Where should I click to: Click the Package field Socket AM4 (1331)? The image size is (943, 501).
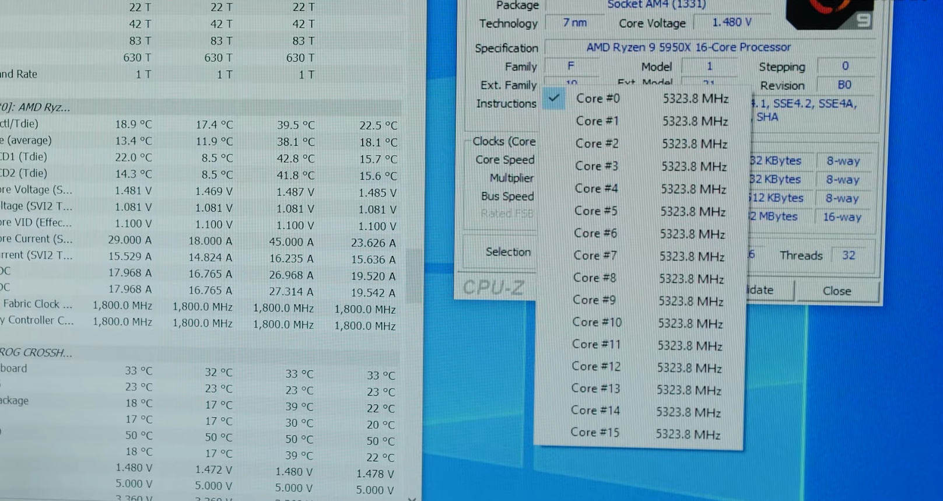pyautogui.click(x=657, y=5)
